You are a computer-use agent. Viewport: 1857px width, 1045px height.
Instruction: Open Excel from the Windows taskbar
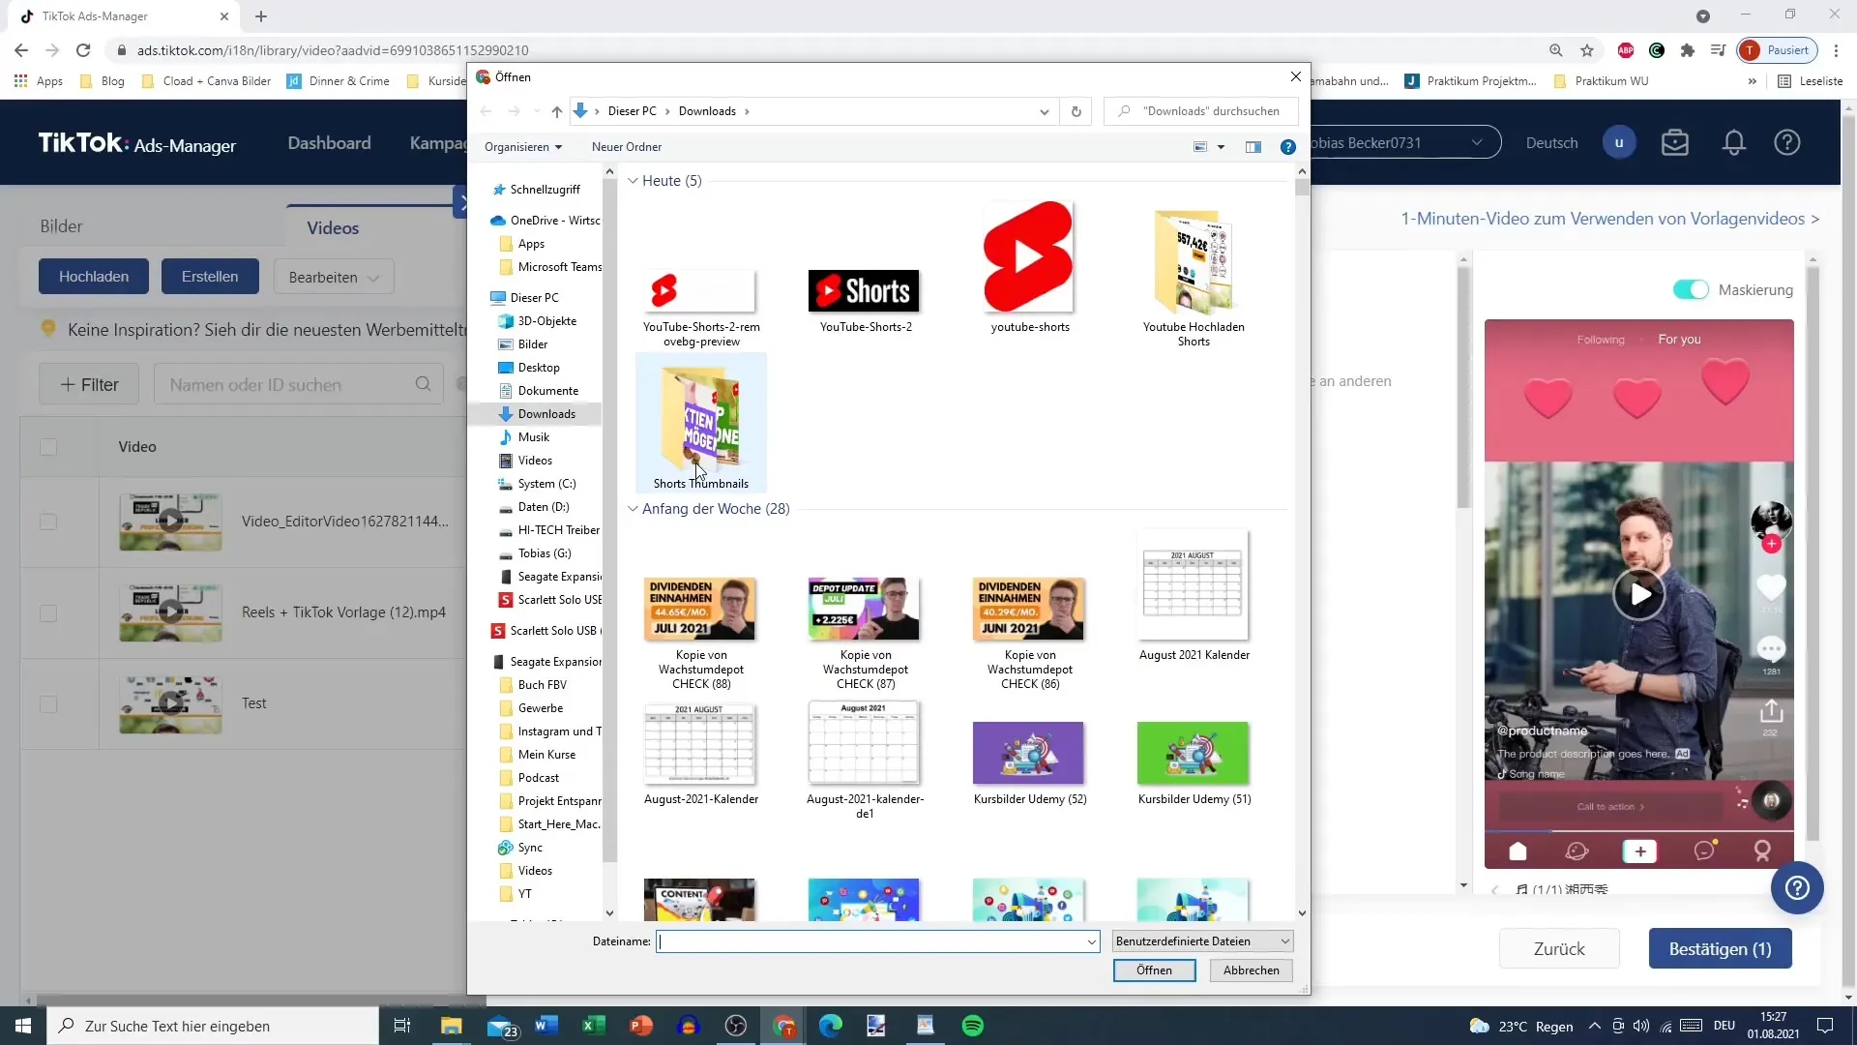tap(593, 1026)
